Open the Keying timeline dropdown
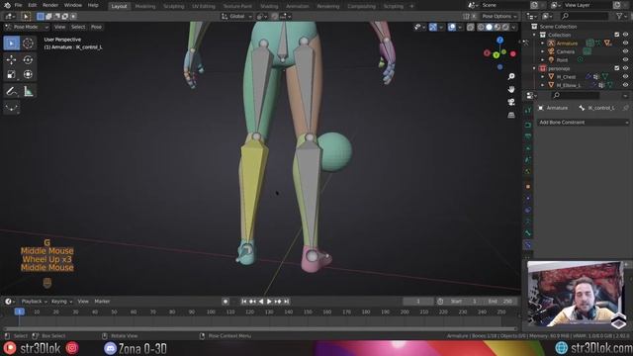The height and width of the screenshot is (356, 633). point(61,302)
